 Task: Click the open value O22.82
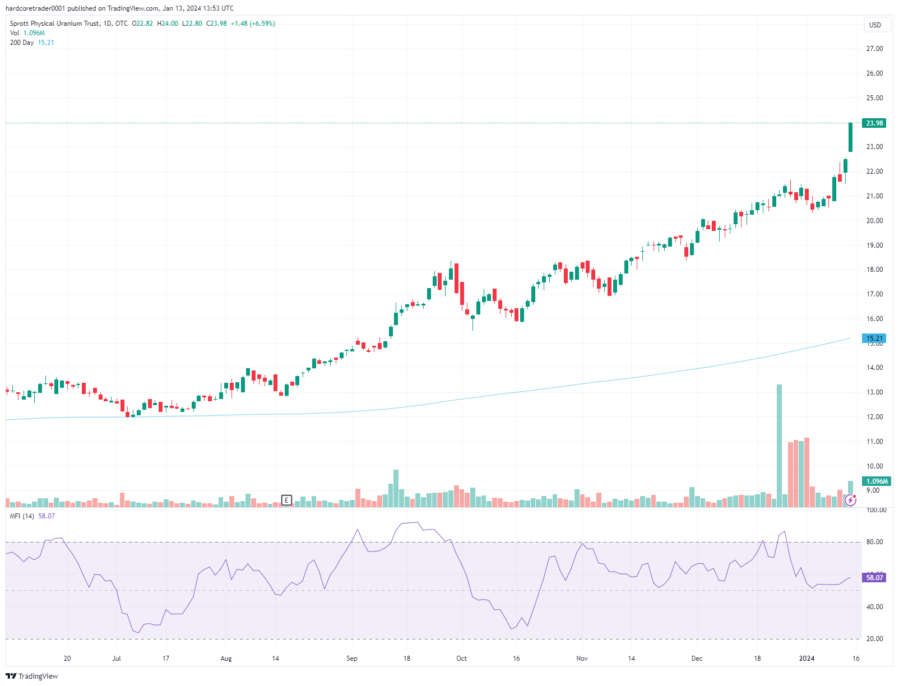(142, 24)
